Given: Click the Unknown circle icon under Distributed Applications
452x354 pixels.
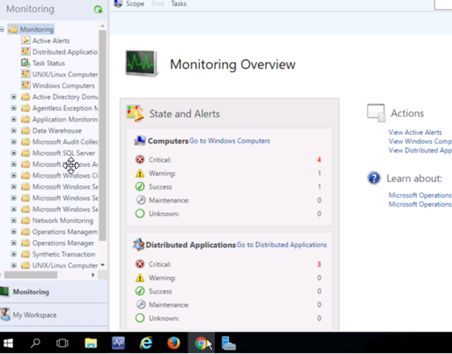Looking at the screenshot, I should [x=140, y=318].
